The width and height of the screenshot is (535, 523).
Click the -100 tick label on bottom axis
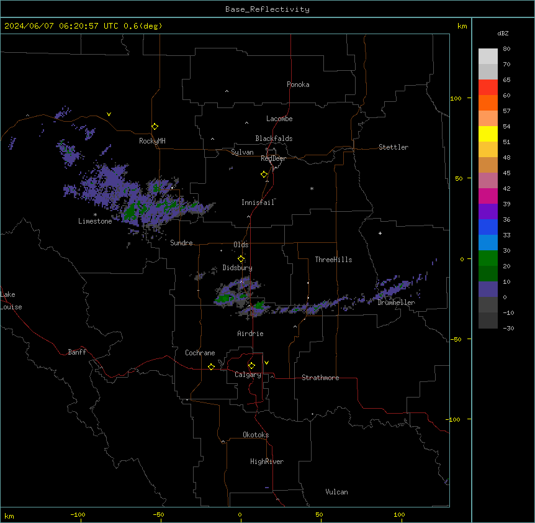click(x=78, y=514)
